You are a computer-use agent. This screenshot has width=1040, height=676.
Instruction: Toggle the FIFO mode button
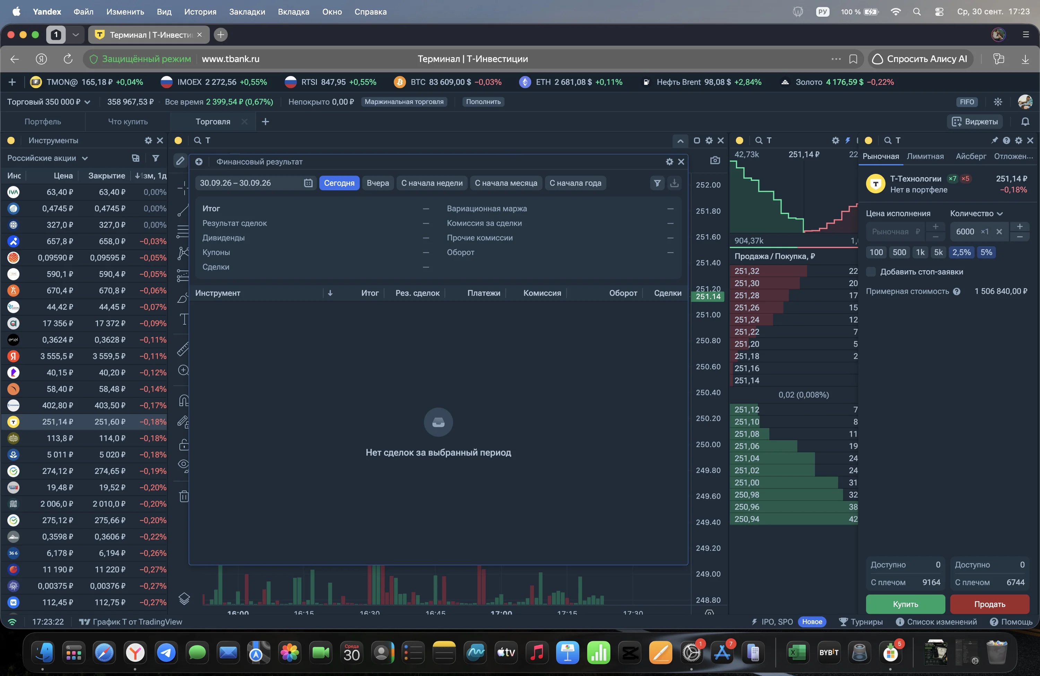click(967, 102)
